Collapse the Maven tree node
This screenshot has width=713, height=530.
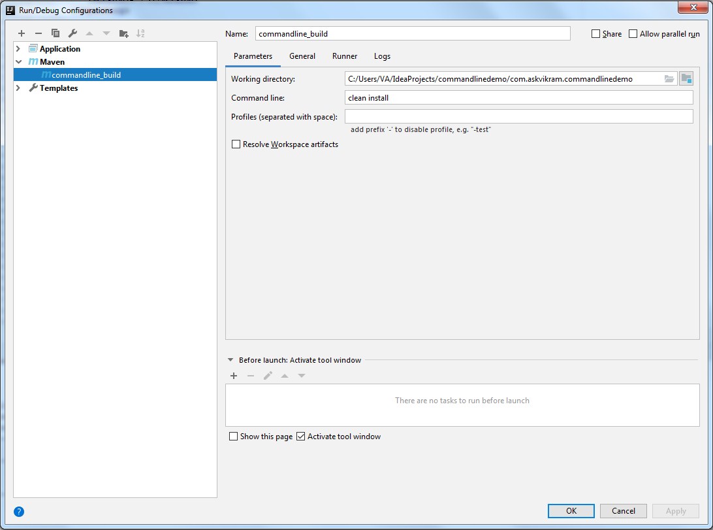pos(19,61)
